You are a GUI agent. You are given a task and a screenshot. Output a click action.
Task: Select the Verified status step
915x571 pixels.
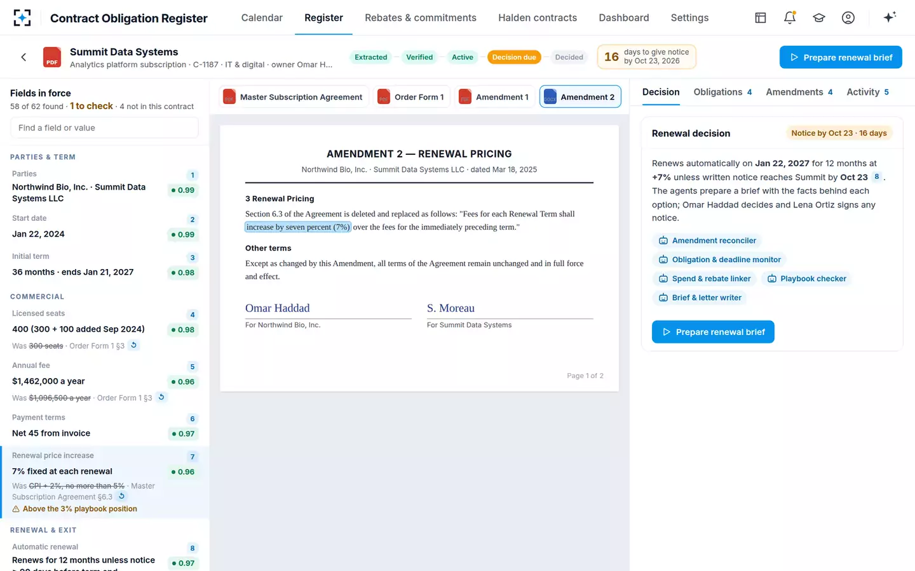point(419,57)
